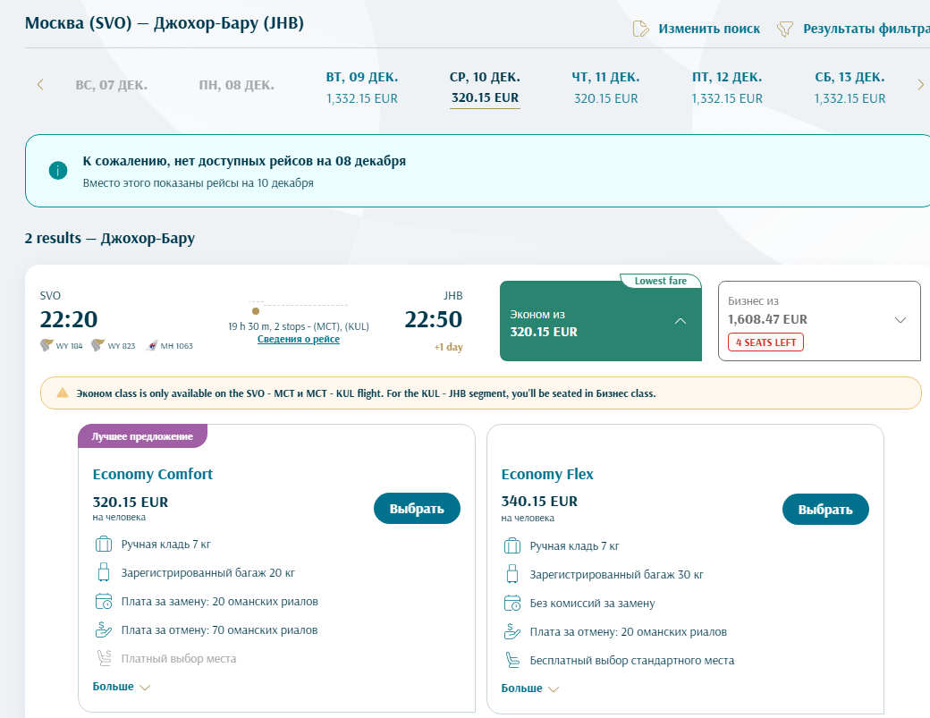Click no change fee calendar icon in Economy Flex
The image size is (930, 718).
[x=511, y=603]
